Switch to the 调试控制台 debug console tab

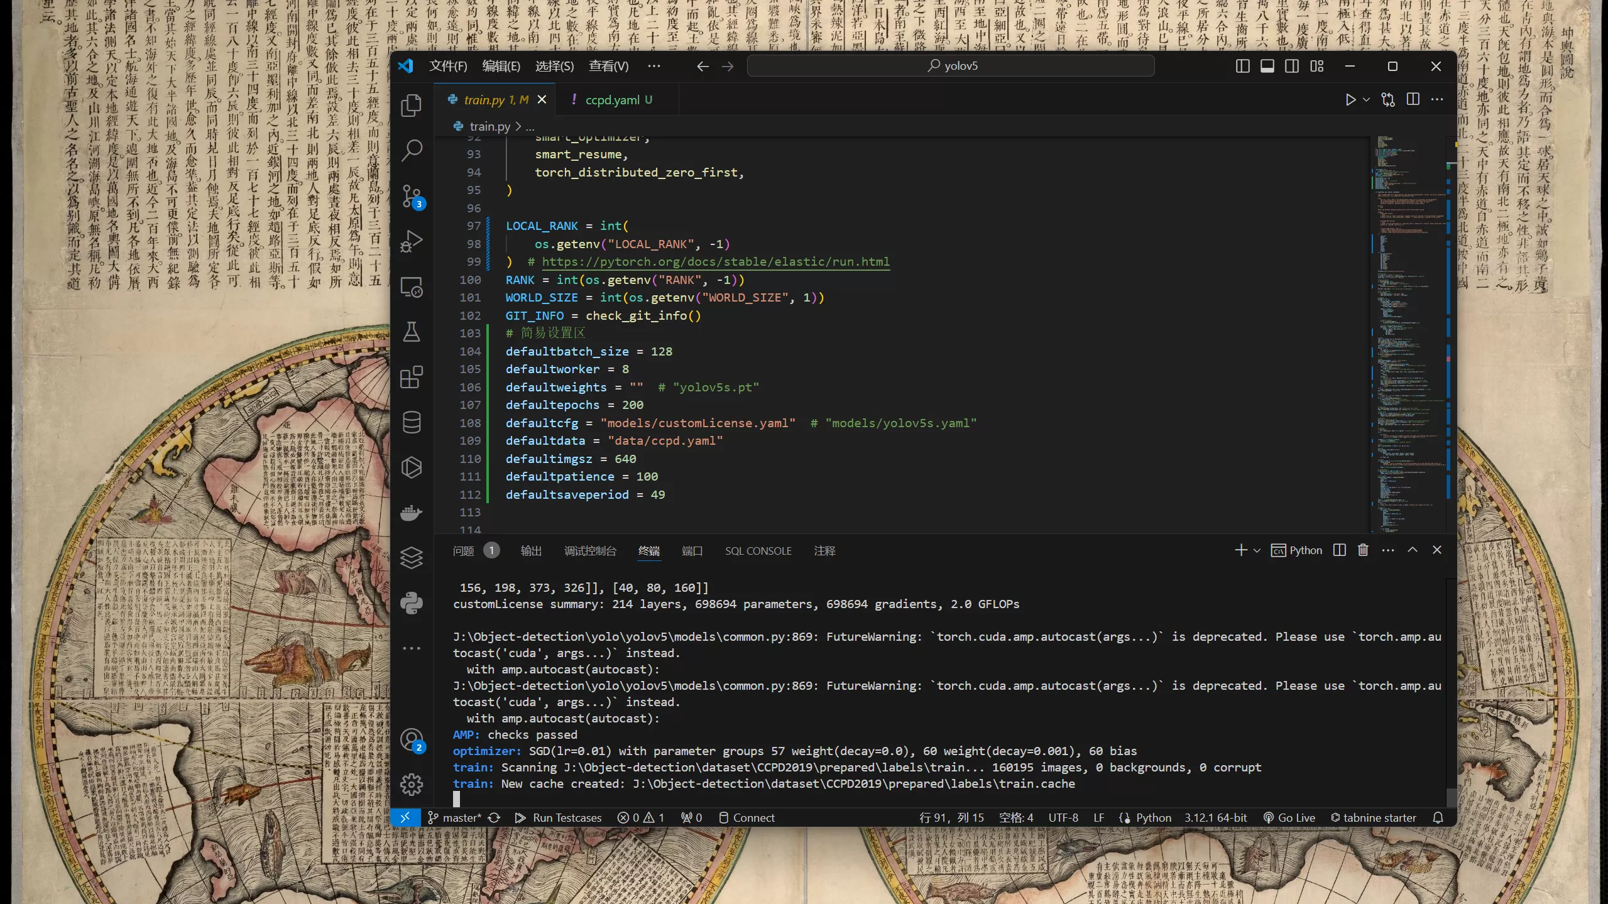[x=590, y=550]
